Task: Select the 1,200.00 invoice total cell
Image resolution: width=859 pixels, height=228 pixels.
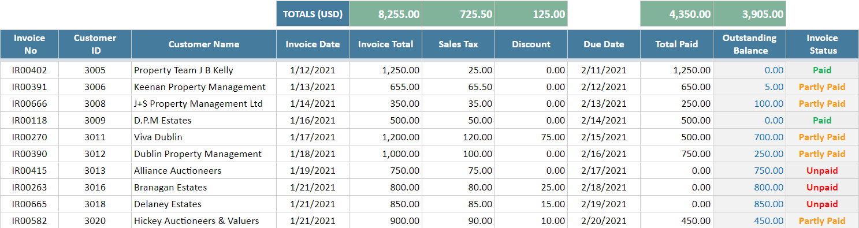Action: [x=385, y=137]
